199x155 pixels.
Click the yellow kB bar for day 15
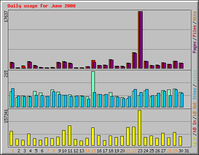coord(93,137)
